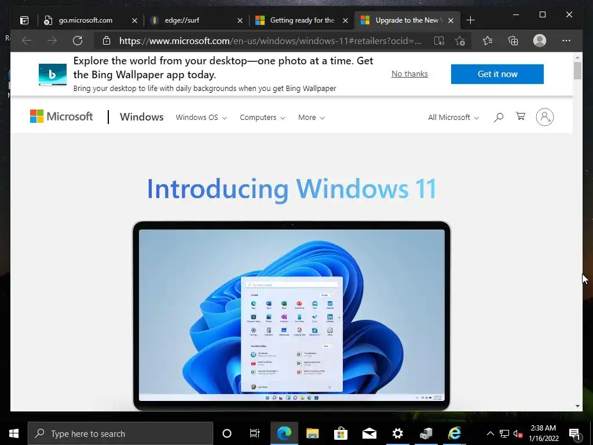Open File Explorer in taskbar

coord(312,433)
